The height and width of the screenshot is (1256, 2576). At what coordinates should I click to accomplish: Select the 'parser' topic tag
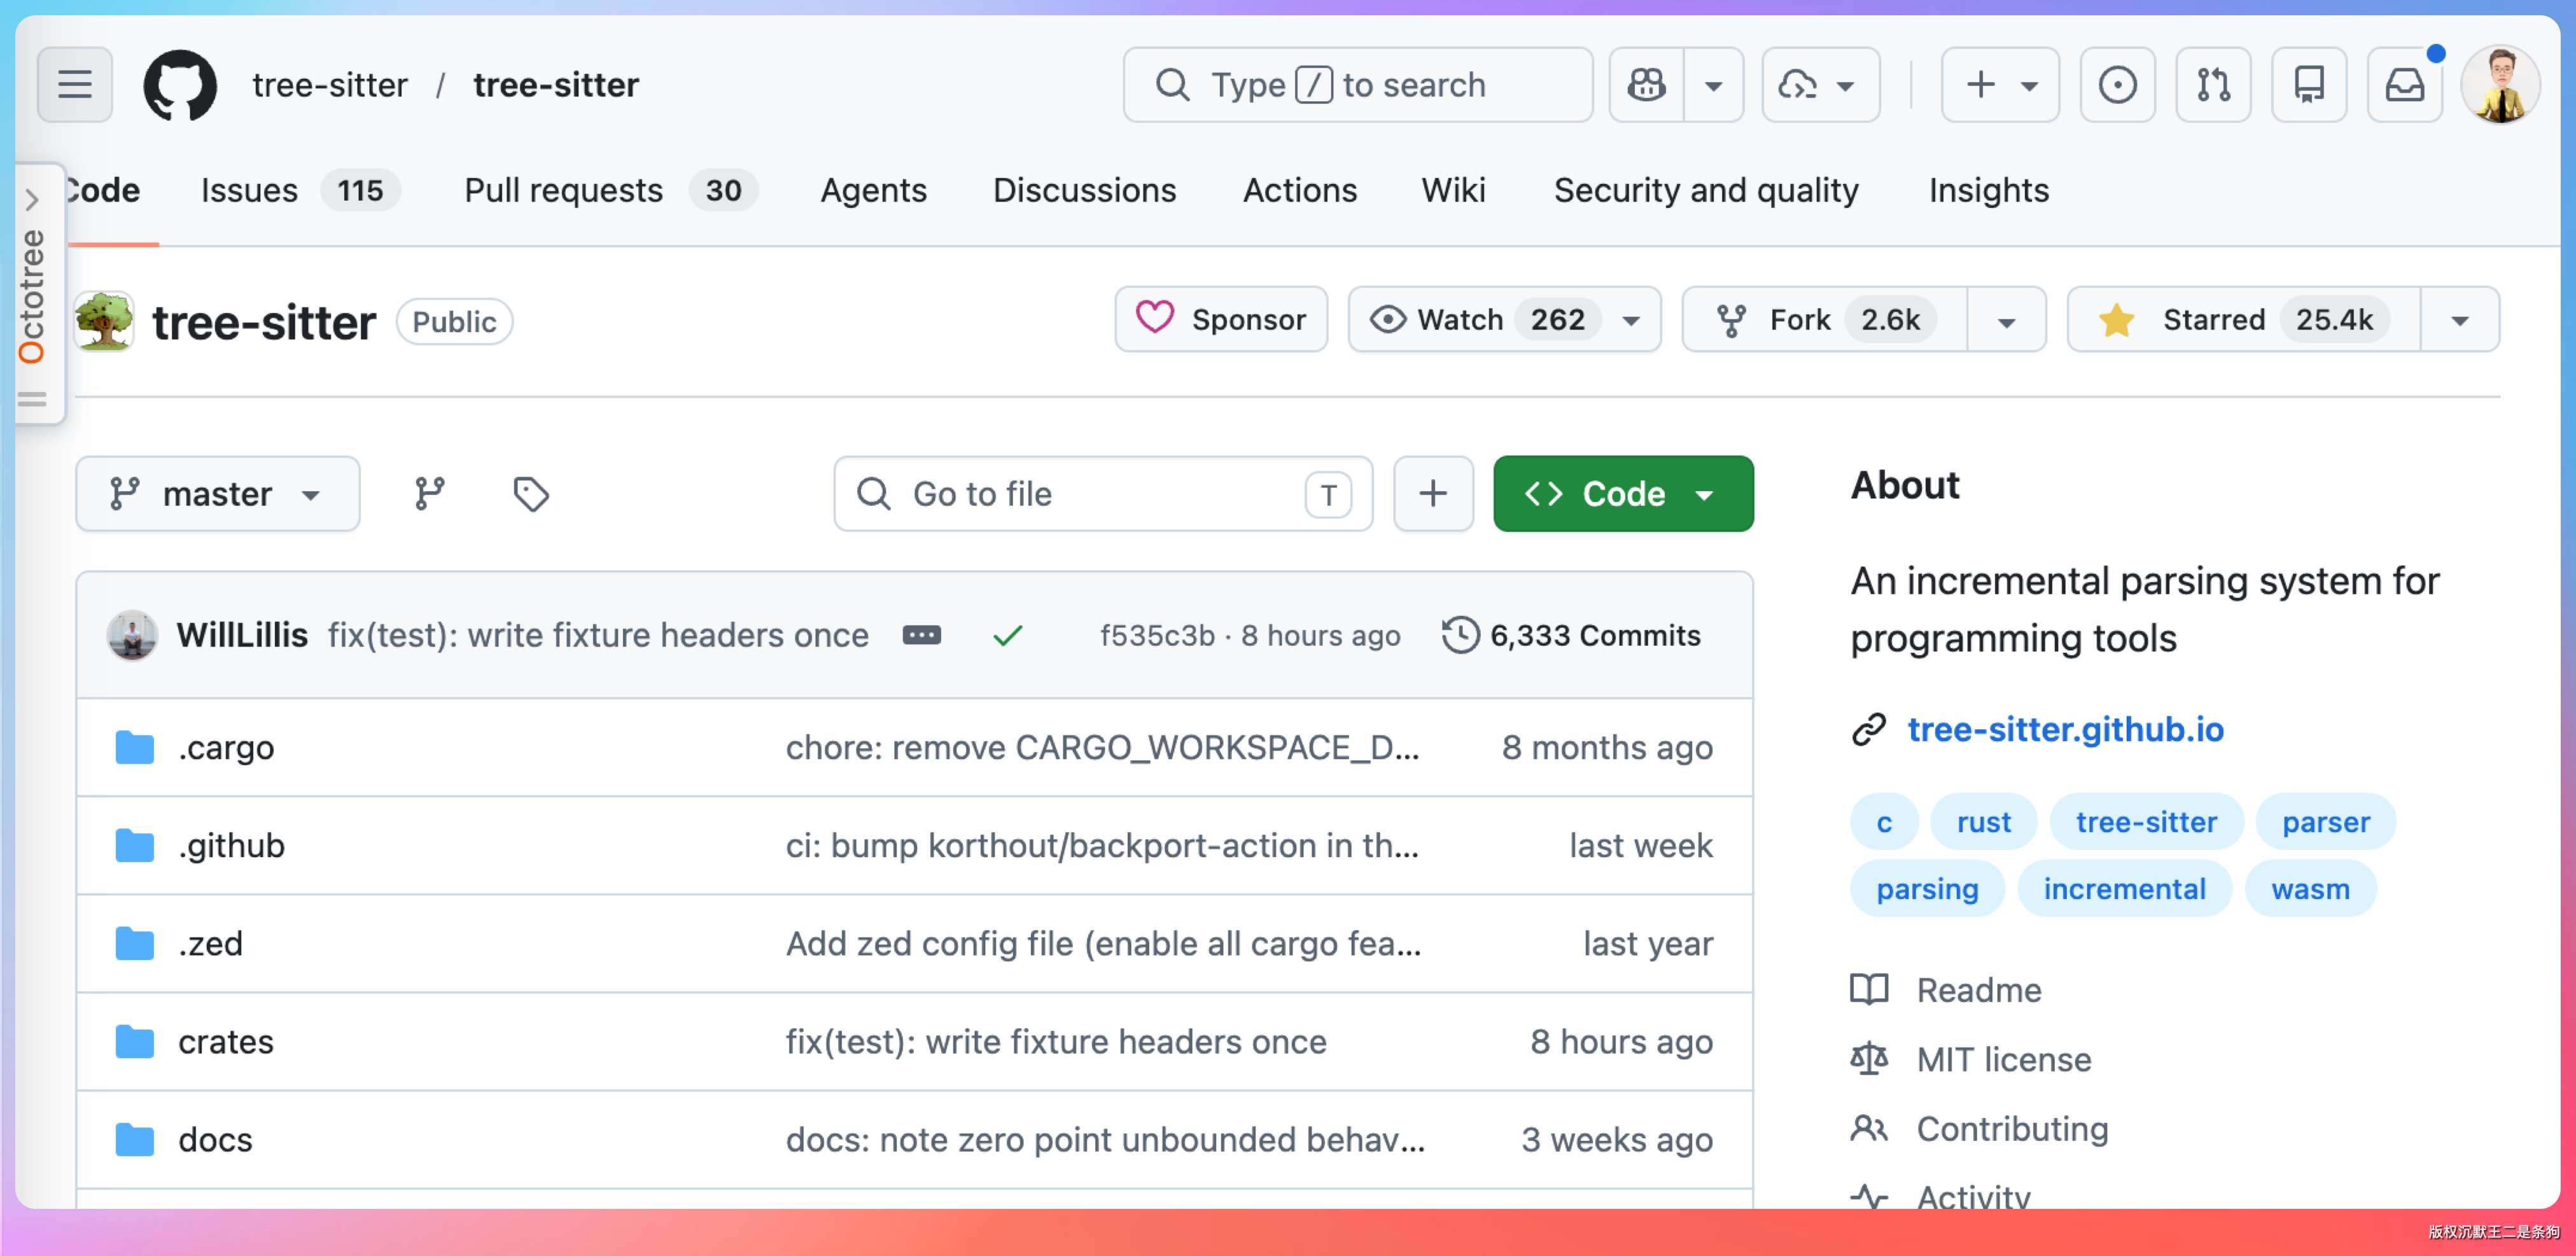(2325, 822)
